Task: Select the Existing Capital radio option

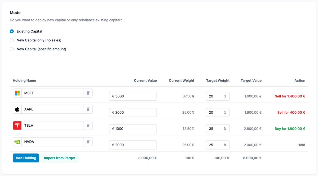Action: click(12, 31)
